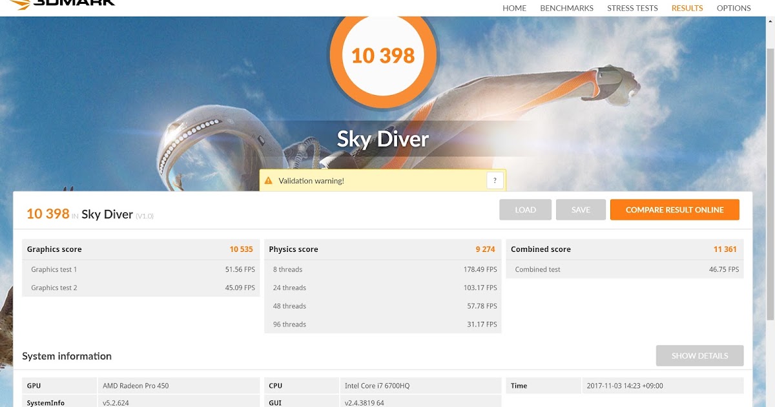Click the Validation warning! banner text

point(311,181)
